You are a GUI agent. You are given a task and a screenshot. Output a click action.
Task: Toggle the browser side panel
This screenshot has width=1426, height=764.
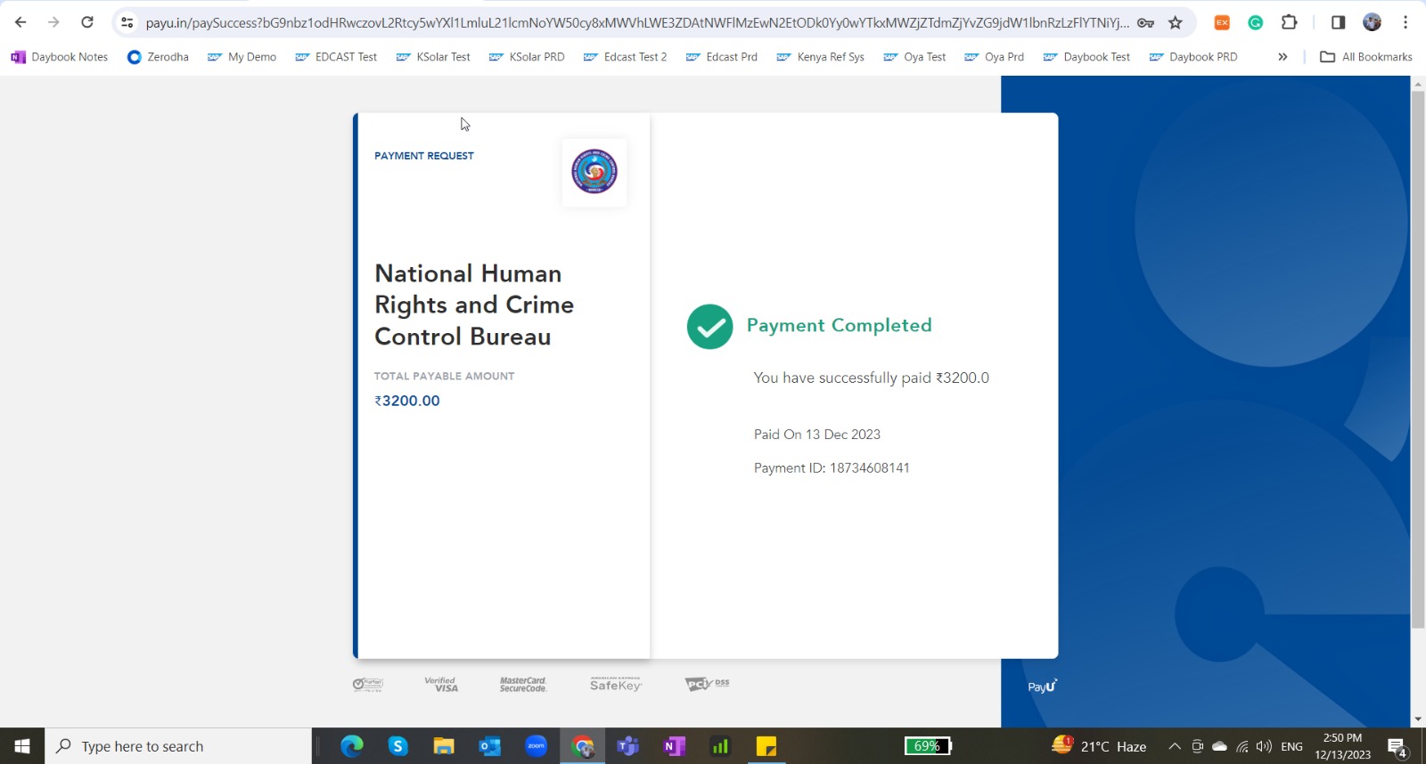1338,22
